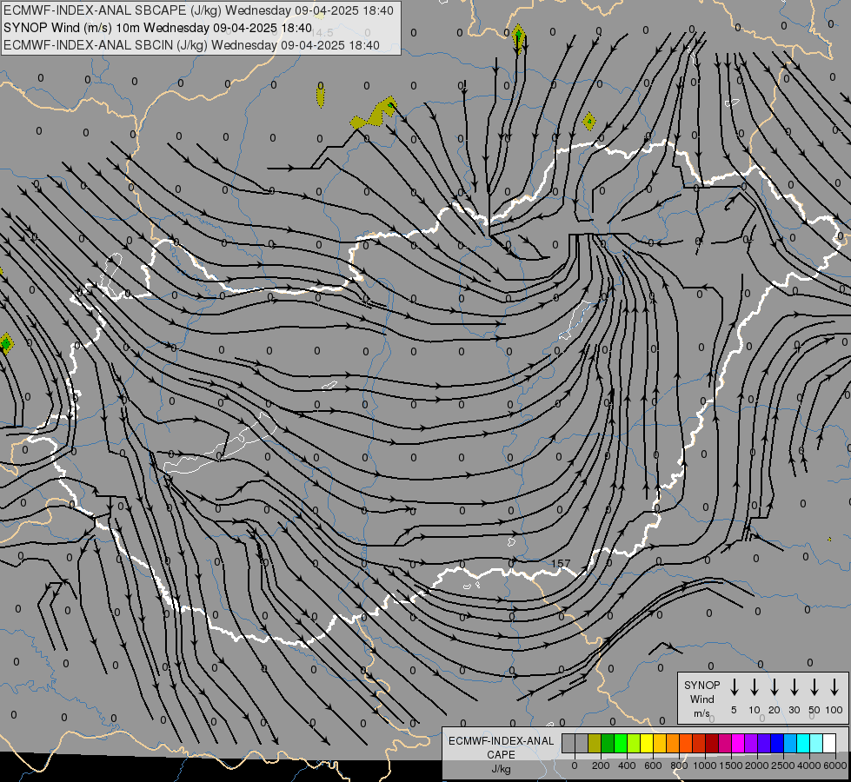
Task: Select the yellow CAPE legend swatch
Action: (x=647, y=743)
